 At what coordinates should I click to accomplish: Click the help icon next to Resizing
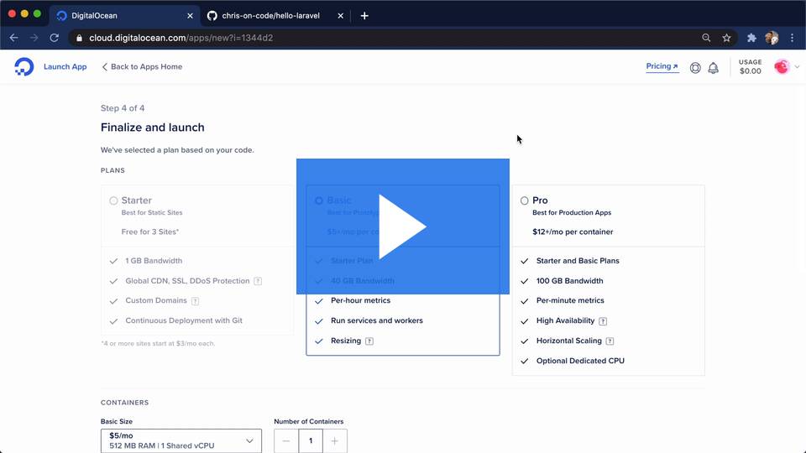click(x=369, y=341)
